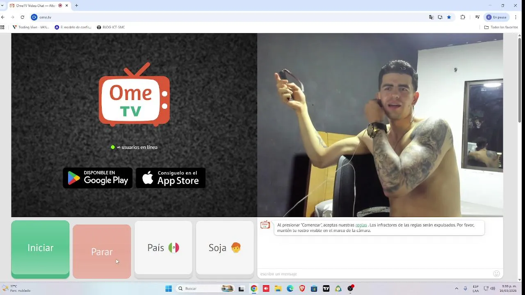Open Task View on the taskbar
The width and height of the screenshot is (525, 295).
(x=242, y=288)
